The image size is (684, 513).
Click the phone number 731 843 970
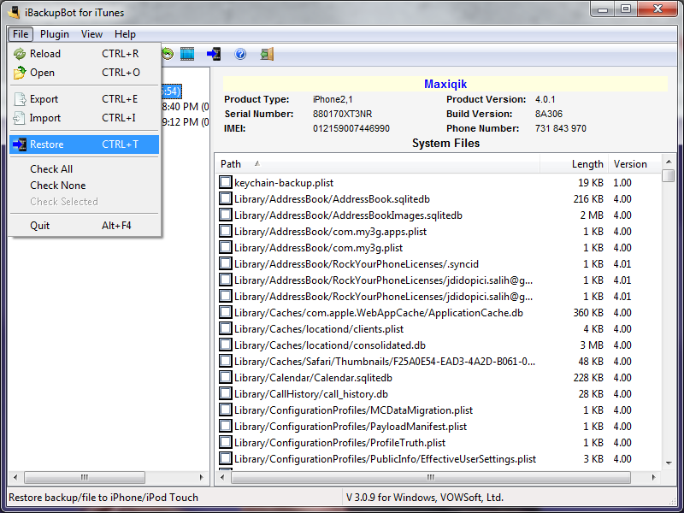pyautogui.click(x=561, y=128)
